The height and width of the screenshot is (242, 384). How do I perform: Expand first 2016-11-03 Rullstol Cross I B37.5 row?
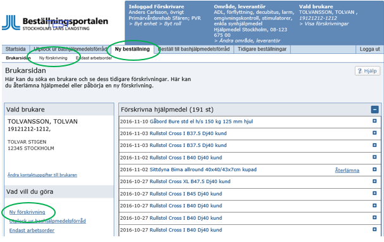[375, 132]
